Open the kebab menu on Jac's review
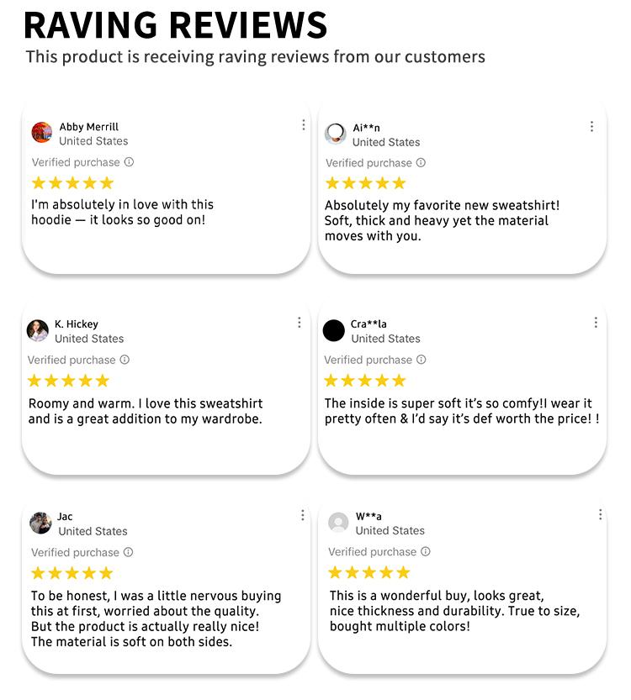This screenshot has width=631, height=700. click(x=303, y=515)
